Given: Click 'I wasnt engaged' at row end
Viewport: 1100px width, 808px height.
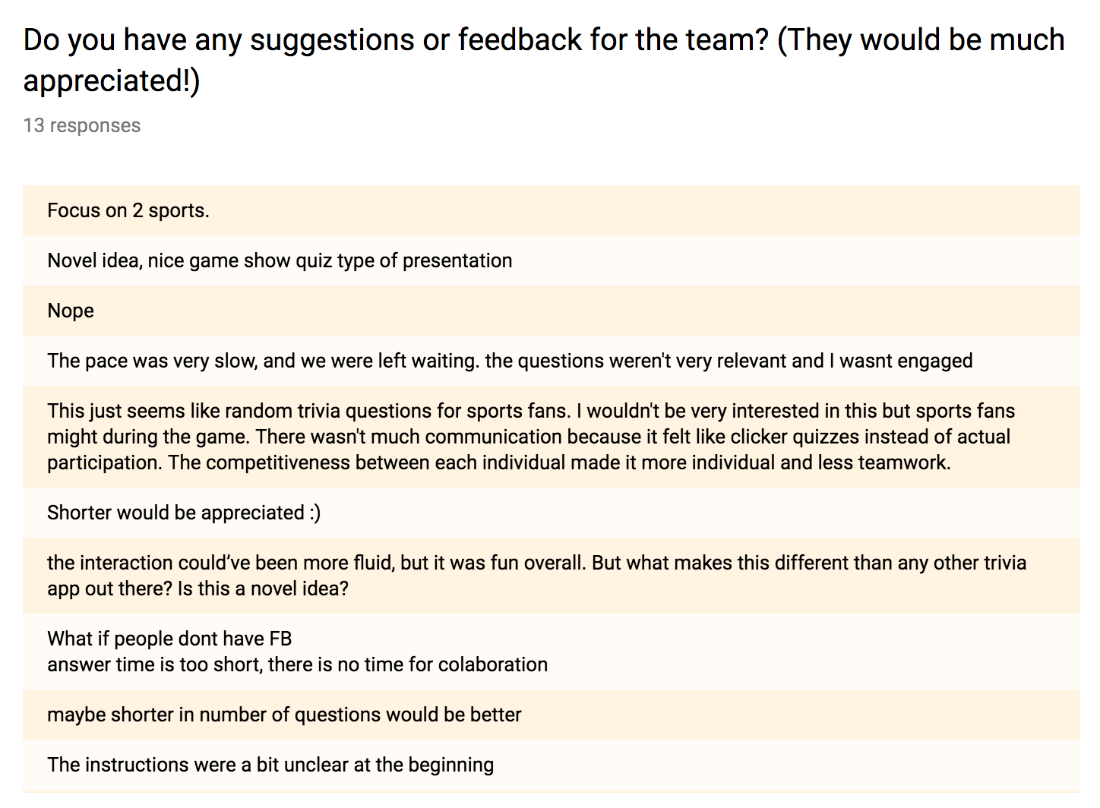Looking at the screenshot, I should click(901, 361).
